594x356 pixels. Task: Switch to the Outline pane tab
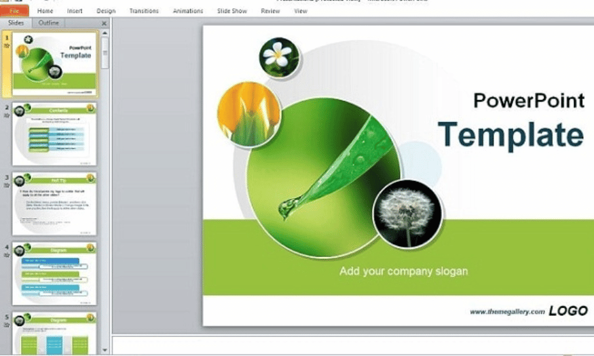coord(48,23)
